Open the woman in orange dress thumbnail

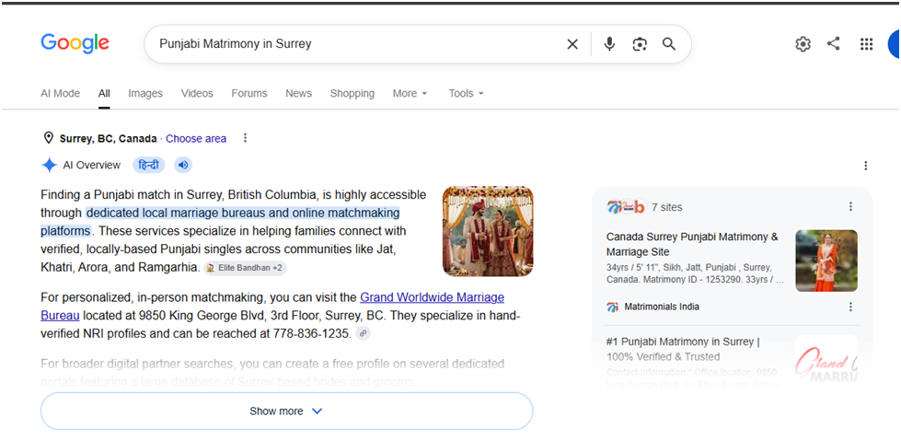[x=826, y=261]
